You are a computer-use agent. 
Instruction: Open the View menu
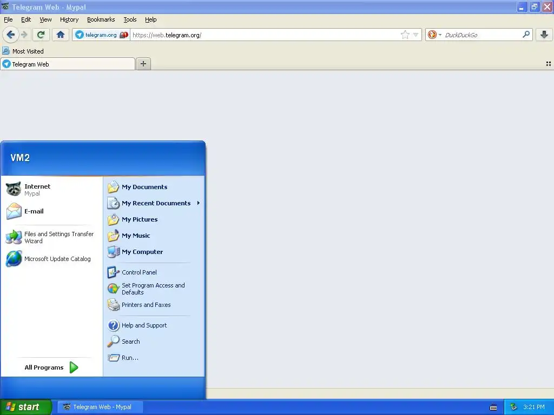45,19
